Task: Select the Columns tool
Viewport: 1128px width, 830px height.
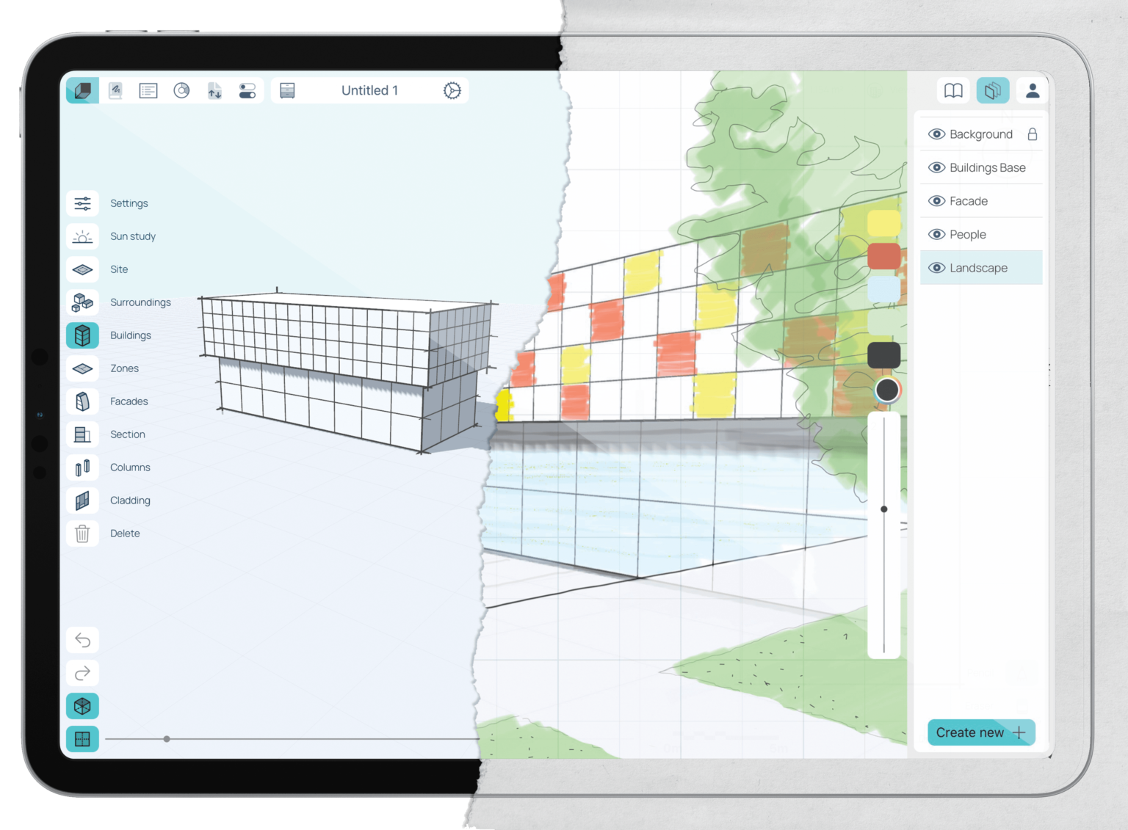Action: click(x=82, y=467)
